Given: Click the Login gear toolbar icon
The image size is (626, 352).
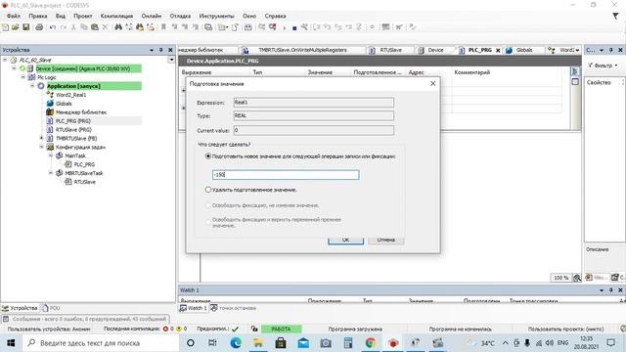Looking at the screenshot, I should pyautogui.click(x=262, y=26).
